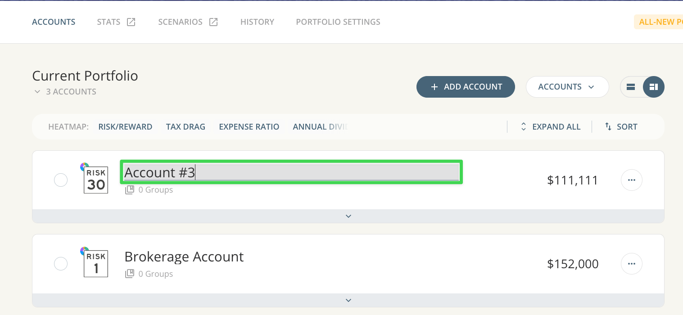Open the Sort options via sort icon

[607, 126]
